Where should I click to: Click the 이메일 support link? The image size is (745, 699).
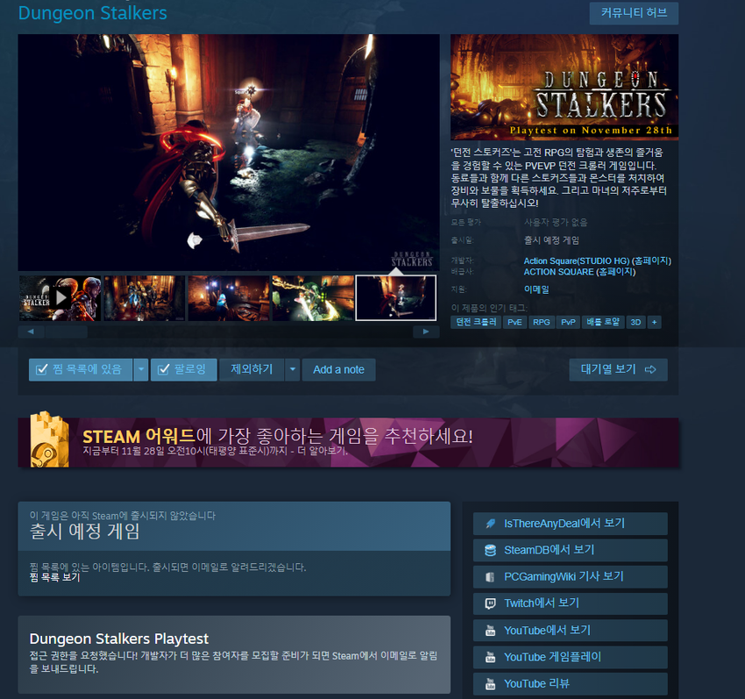tap(536, 289)
